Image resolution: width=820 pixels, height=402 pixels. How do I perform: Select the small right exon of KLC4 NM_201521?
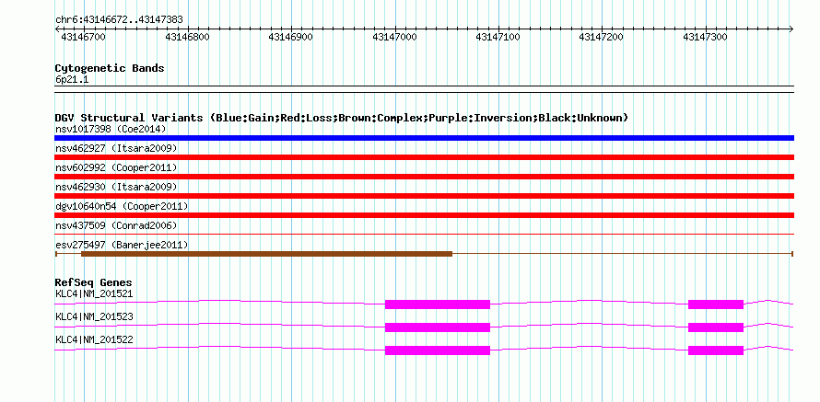click(716, 304)
